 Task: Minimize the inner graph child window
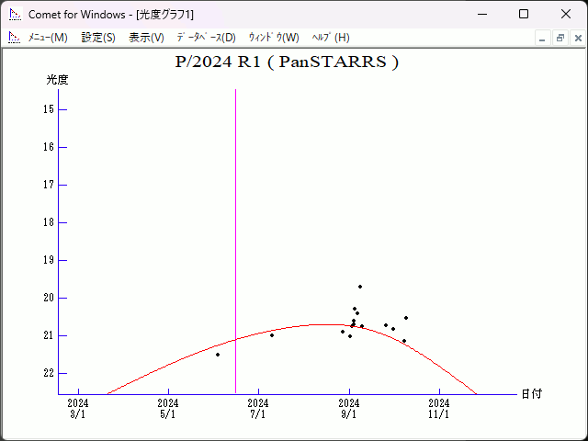(x=543, y=38)
